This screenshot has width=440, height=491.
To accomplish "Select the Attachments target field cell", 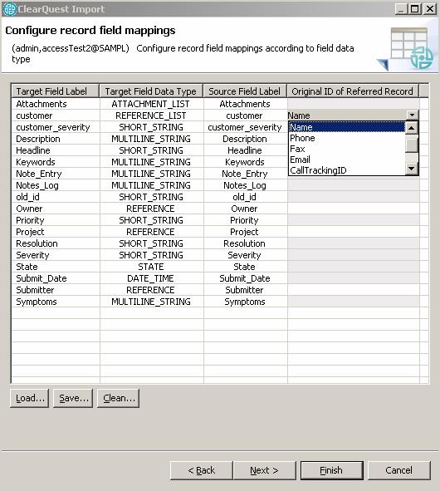I will 56,104.
